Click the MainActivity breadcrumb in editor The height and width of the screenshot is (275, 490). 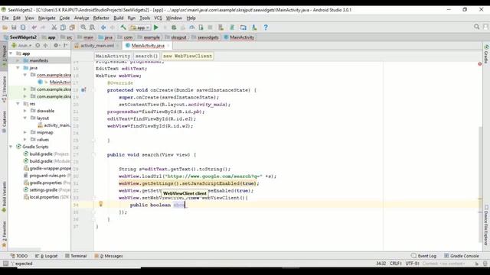[x=113, y=56]
